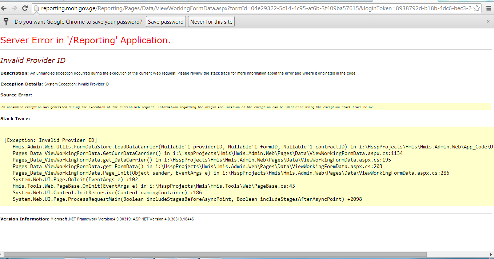Click the Stack Trace label
Viewport: 494px width, 259px height.
point(15,119)
